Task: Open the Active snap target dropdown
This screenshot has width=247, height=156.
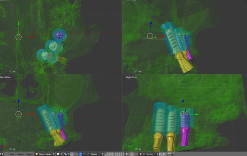Action: pos(151,154)
